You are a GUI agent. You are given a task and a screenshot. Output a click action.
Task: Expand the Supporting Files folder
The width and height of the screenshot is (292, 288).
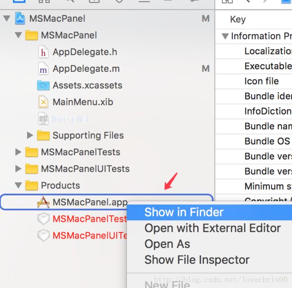click(x=30, y=135)
